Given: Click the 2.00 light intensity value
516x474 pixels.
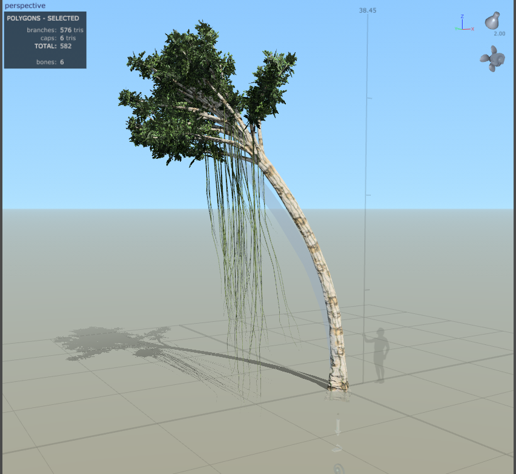Looking at the screenshot, I should pos(499,33).
